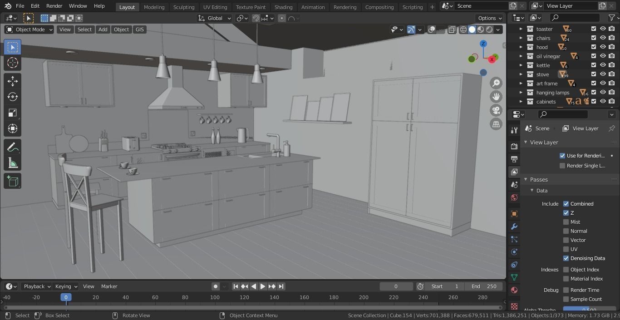Select the Measure tool
This screenshot has width=620, height=320.
click(x=13, y=163)
